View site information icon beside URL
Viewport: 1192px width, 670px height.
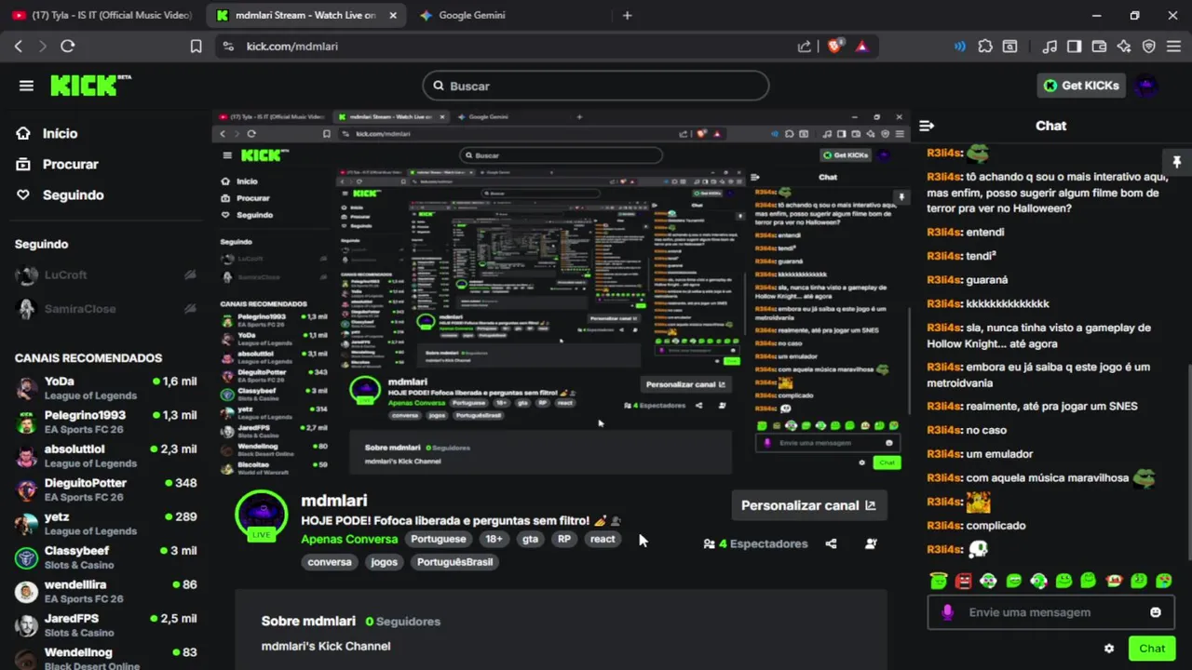(x=228, y=46)
